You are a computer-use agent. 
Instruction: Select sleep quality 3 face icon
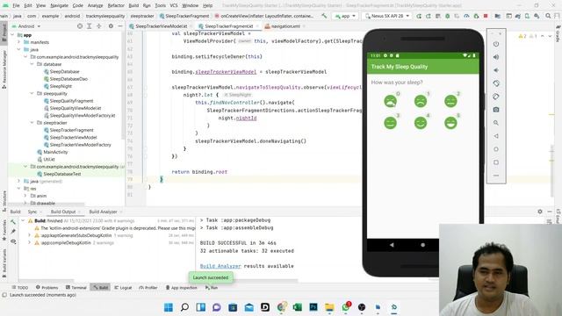[390, 123]
